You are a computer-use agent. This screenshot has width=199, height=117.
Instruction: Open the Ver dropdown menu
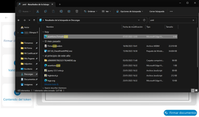pyautogui.click(x=106, y=11)
